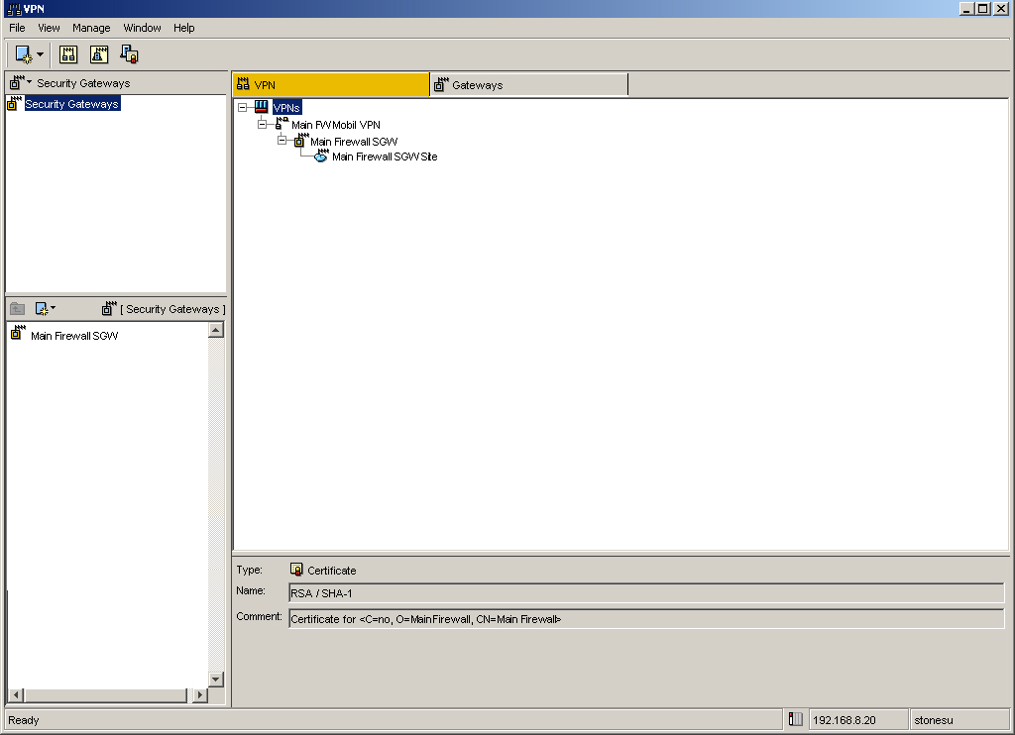This screenshot has width=1015, height=735.
Task: Open the File menu
Action: coord(17,28)
